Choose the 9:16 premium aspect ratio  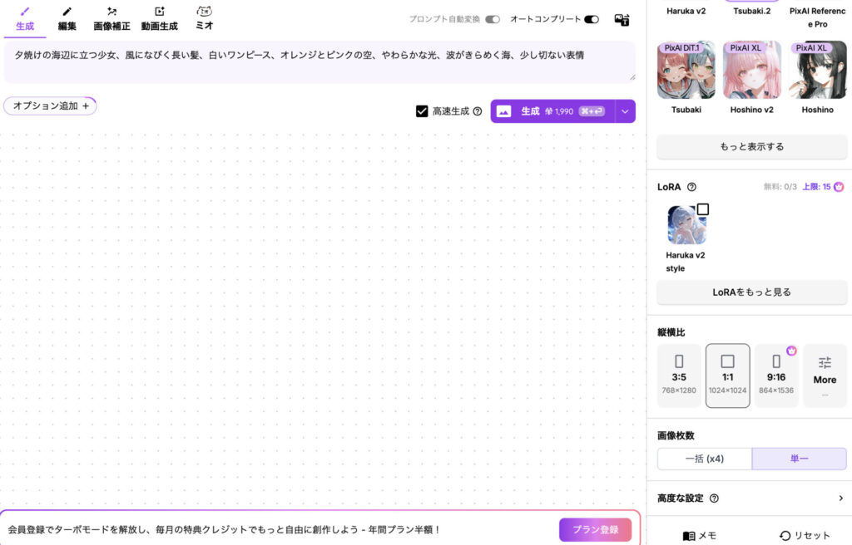coord(776,376)
